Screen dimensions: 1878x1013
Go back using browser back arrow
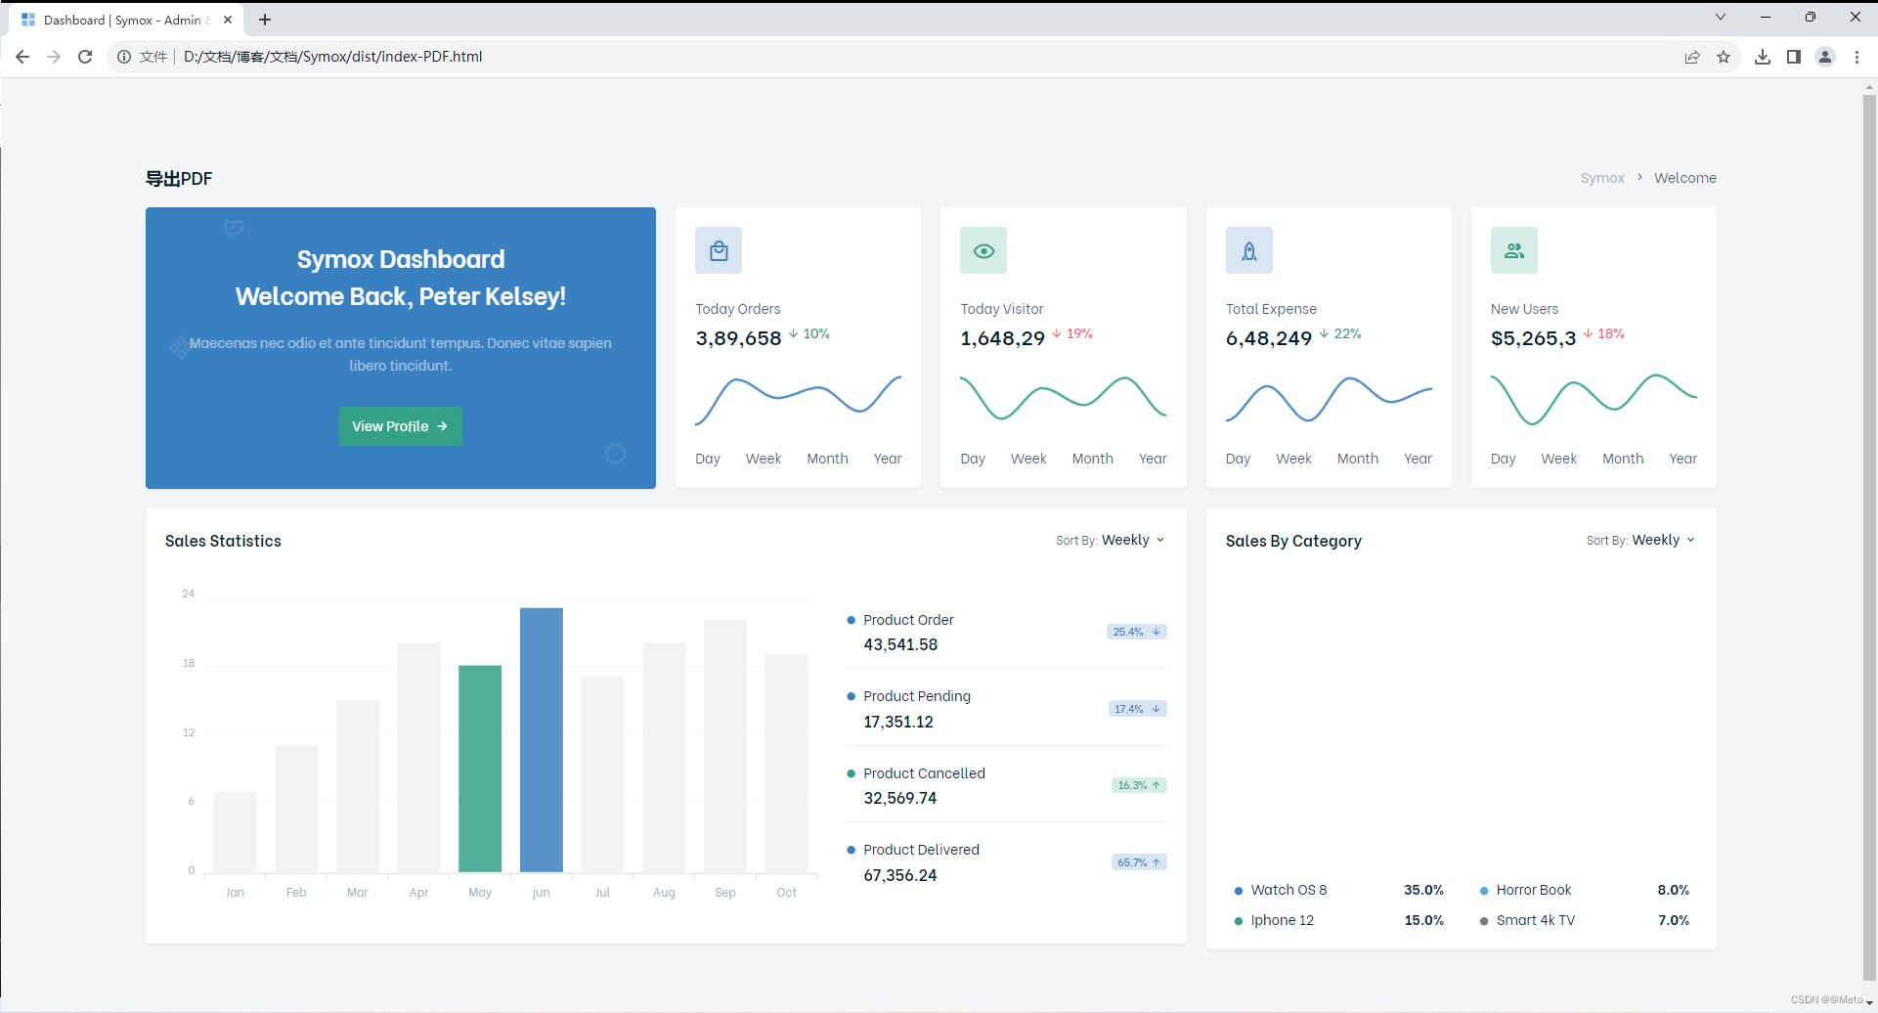(22, 57)
